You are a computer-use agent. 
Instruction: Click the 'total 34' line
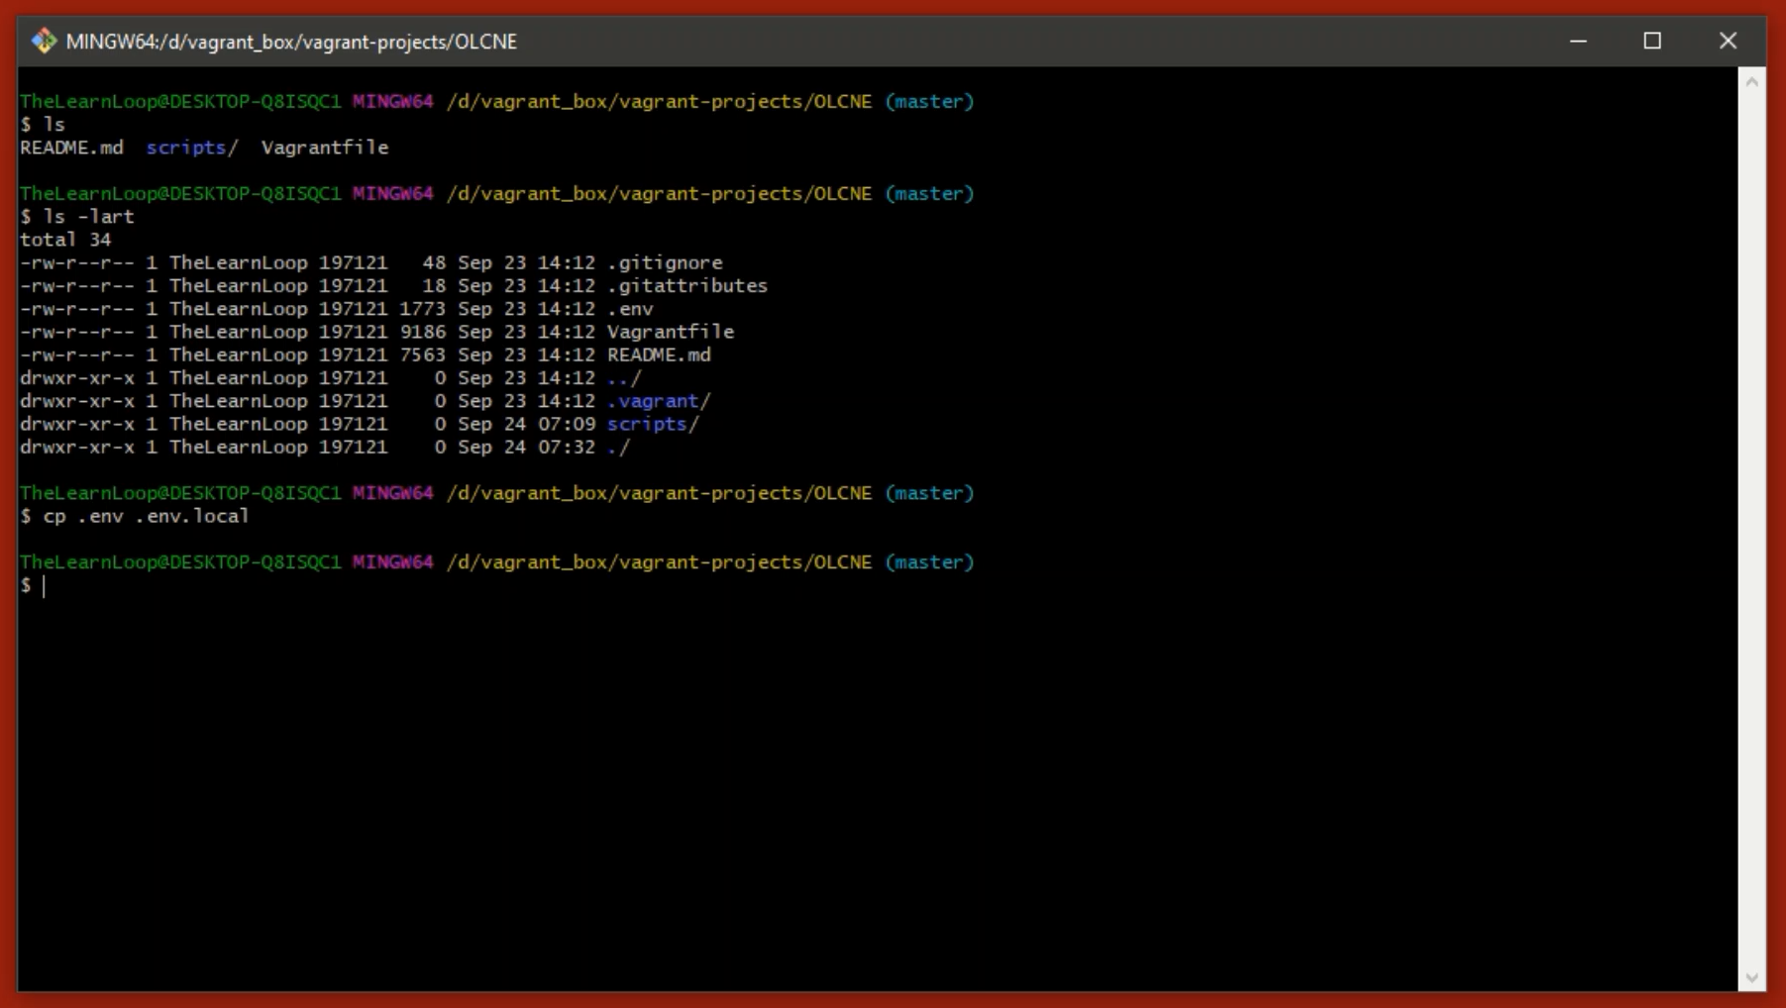point(65,240)
